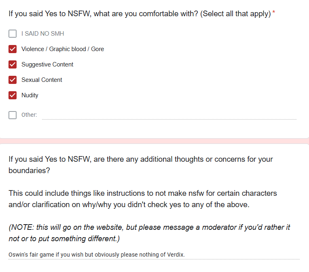This screenshot has height=272, width=309.
Task: Click the 'Suggestive Content' option label
Action: [x=47, y=64]
